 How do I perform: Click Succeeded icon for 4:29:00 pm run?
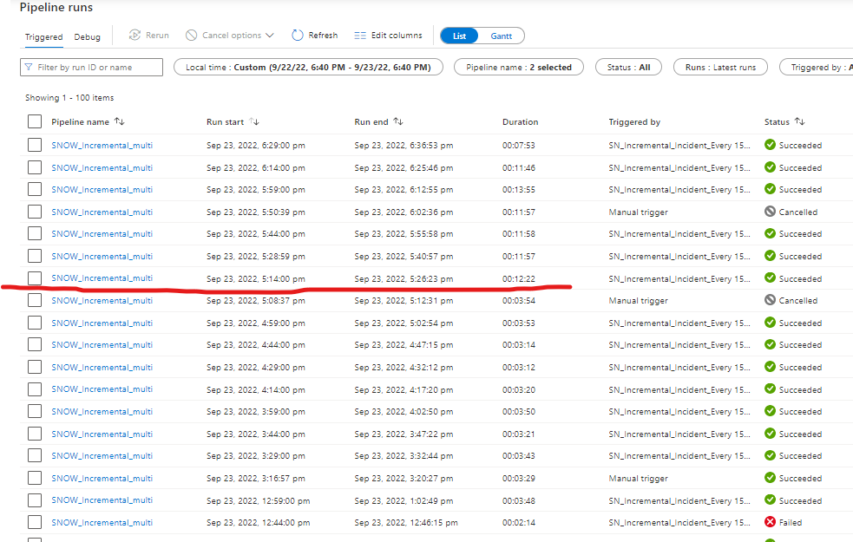(x=770, y=367)
